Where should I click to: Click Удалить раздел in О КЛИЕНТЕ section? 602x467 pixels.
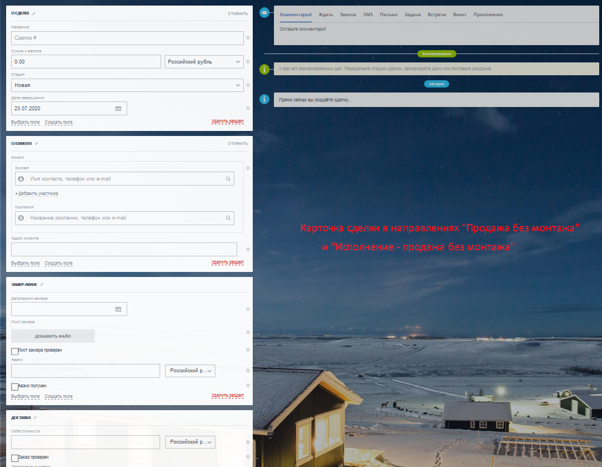227,262
